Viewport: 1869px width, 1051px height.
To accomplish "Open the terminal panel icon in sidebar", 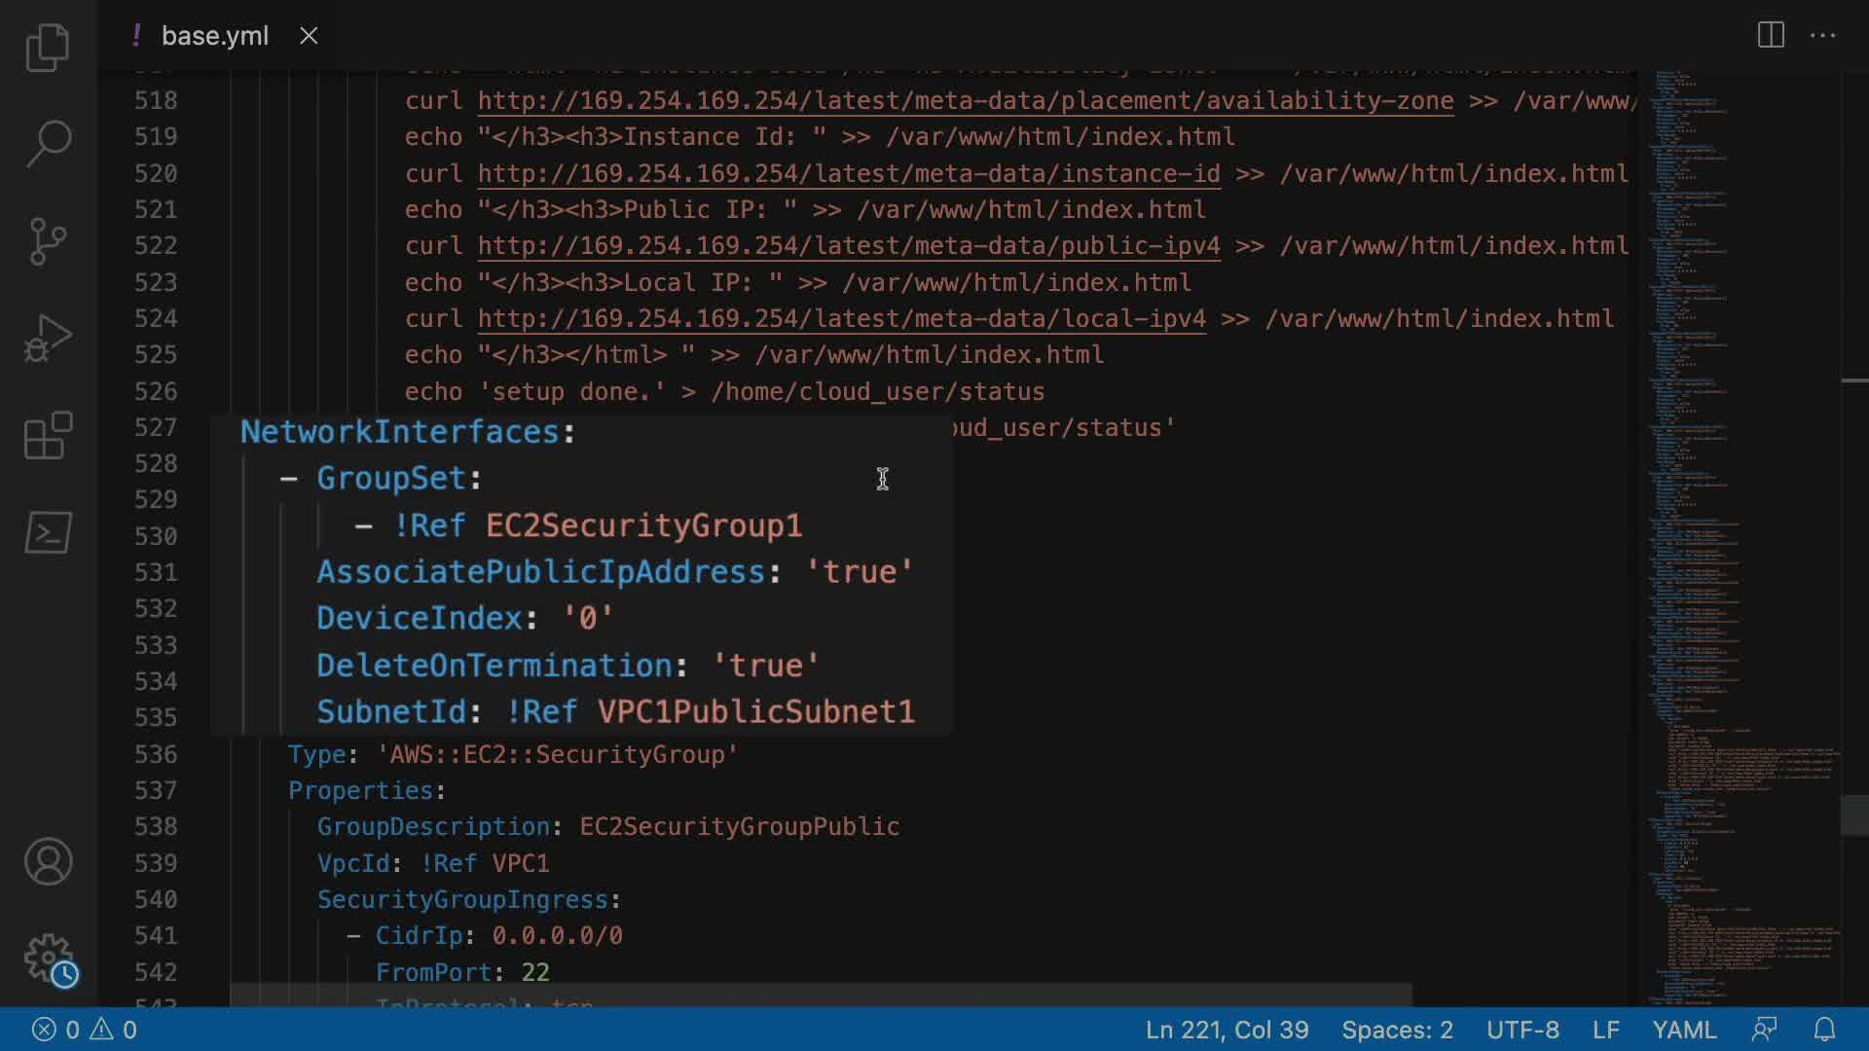I will coord(48,532).
